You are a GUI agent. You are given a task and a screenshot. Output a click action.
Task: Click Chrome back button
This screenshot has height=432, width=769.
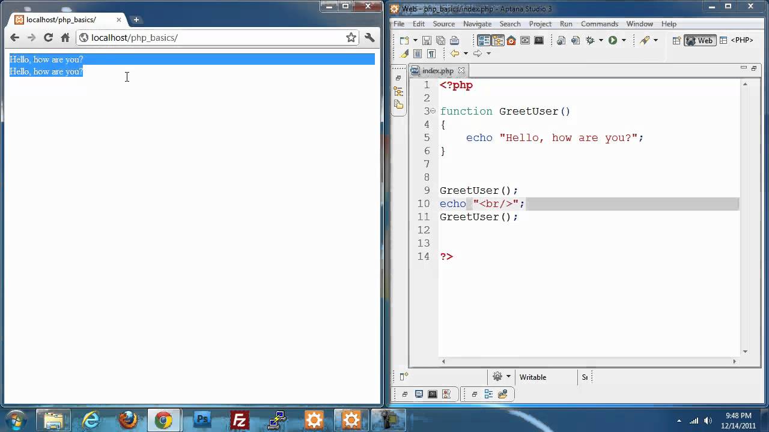pos(14,37)
